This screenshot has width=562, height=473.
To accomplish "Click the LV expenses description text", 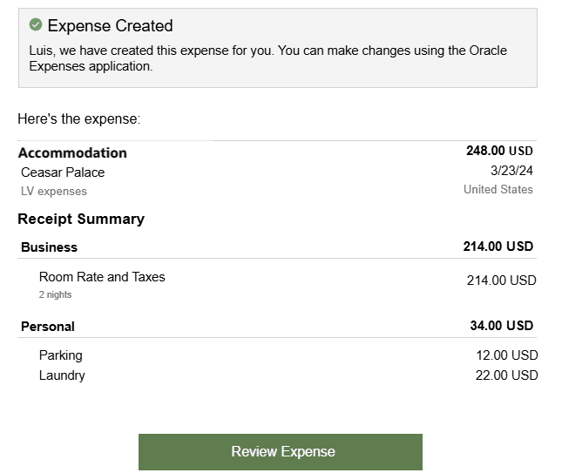I will click(x=54, y=192).
